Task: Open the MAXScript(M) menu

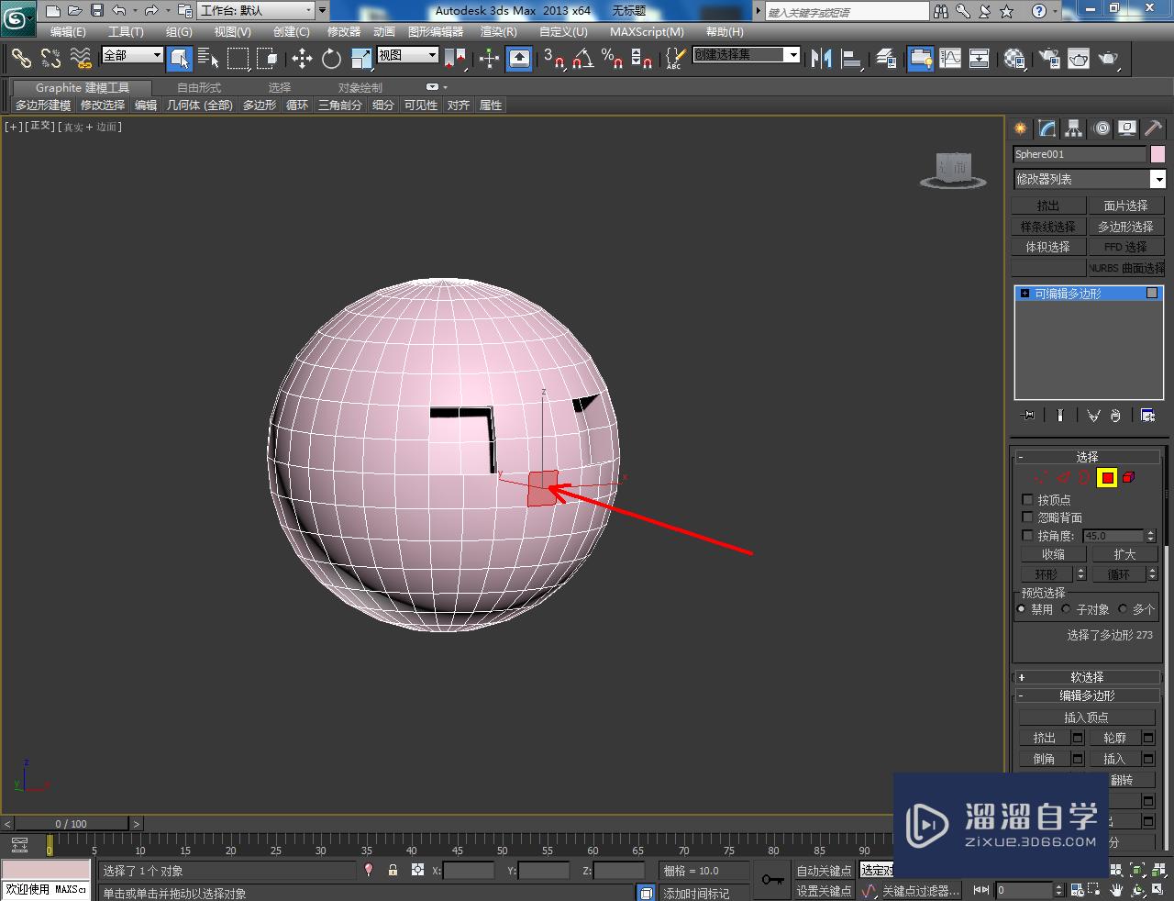Action: tap(647, 32)
